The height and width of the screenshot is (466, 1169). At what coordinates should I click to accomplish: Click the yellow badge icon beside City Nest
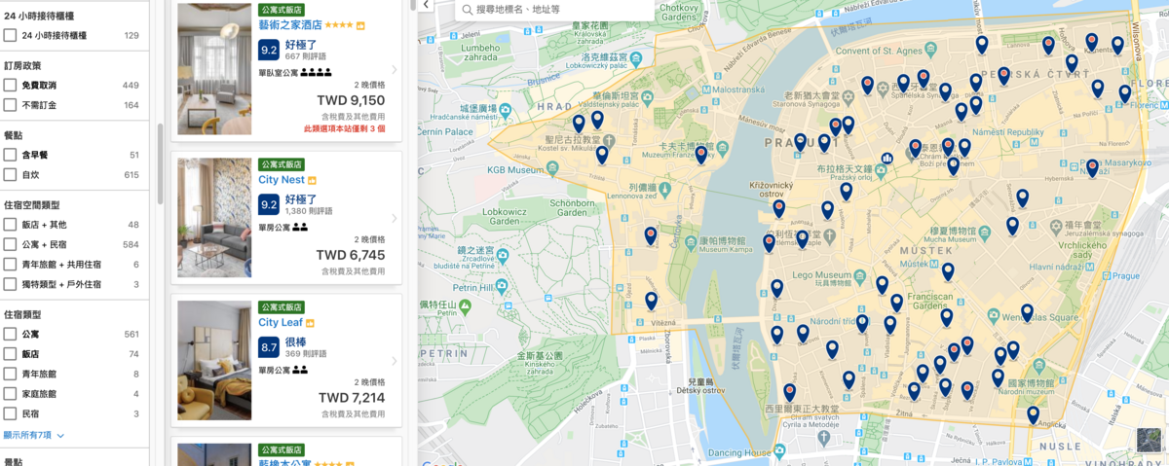313,181
